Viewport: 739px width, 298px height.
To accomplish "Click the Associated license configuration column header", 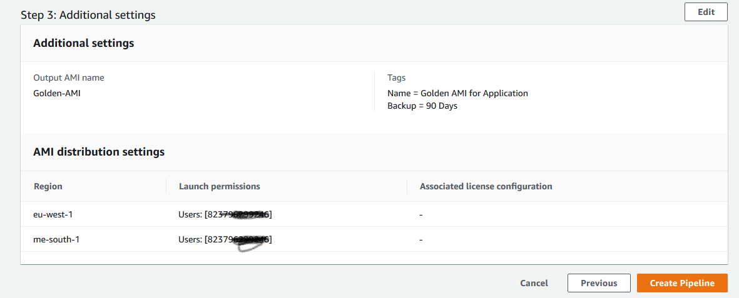I will point(486,186).
